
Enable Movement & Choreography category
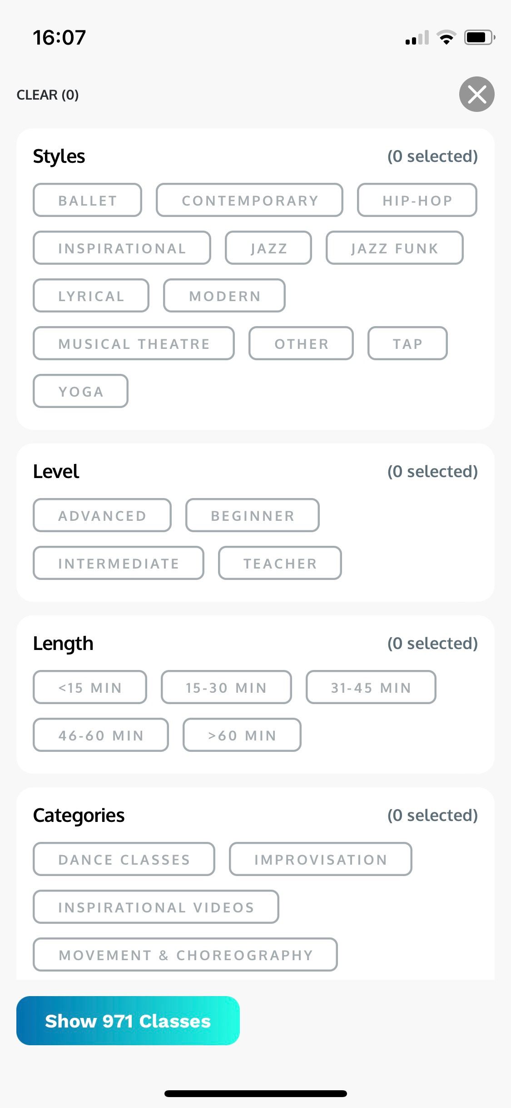(x=185, y=955)
